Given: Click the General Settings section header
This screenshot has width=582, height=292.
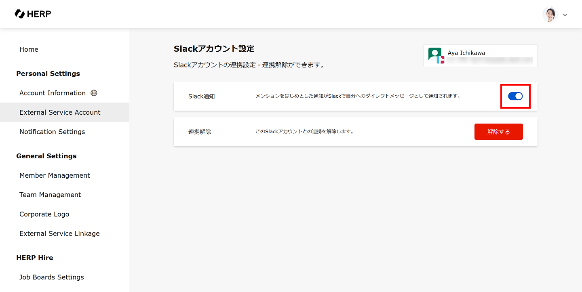Looking at the screenshot, I should click(46, 156).
